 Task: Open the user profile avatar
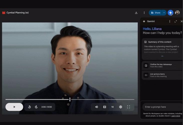pos(177,13)
